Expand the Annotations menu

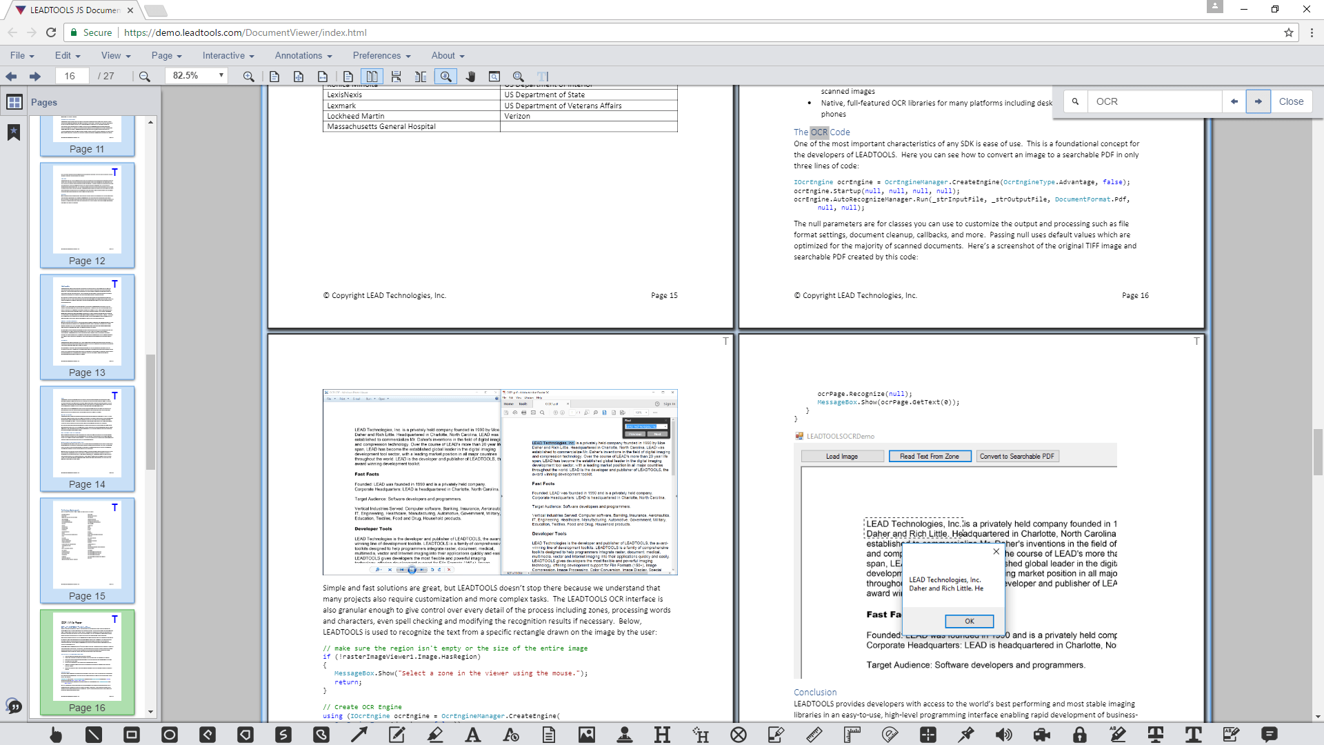click(x=303, y=56)
